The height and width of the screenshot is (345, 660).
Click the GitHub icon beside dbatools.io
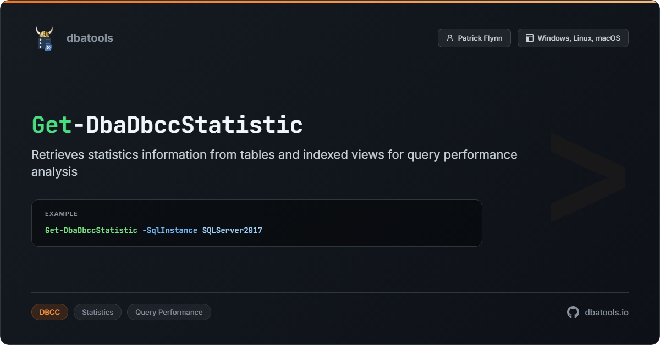(573, 312)
